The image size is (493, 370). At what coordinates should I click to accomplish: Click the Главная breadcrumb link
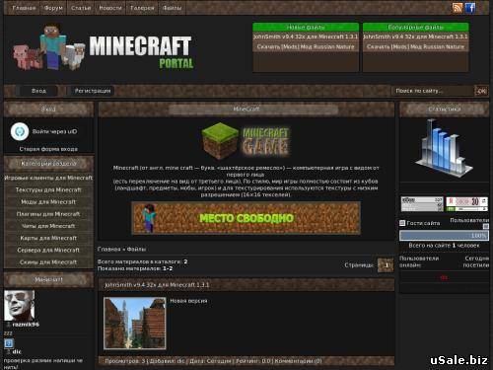pos(108,250)
